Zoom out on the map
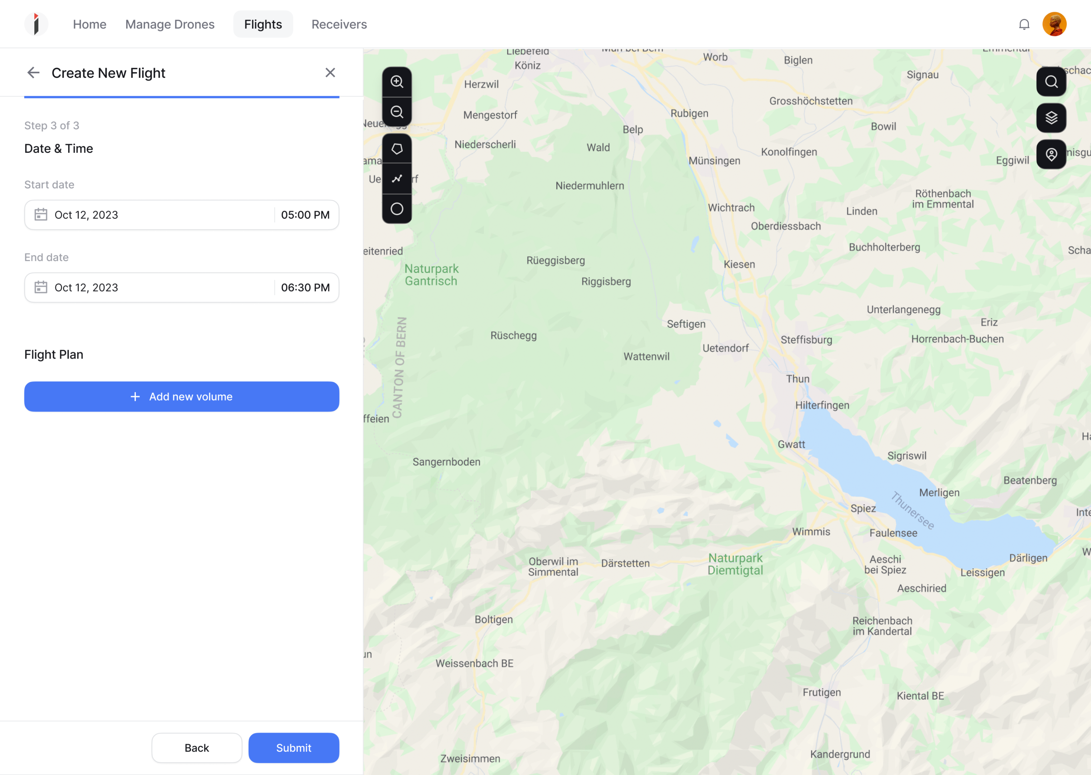This screenshot has height=775, width=1091. [x=397, y=112]
